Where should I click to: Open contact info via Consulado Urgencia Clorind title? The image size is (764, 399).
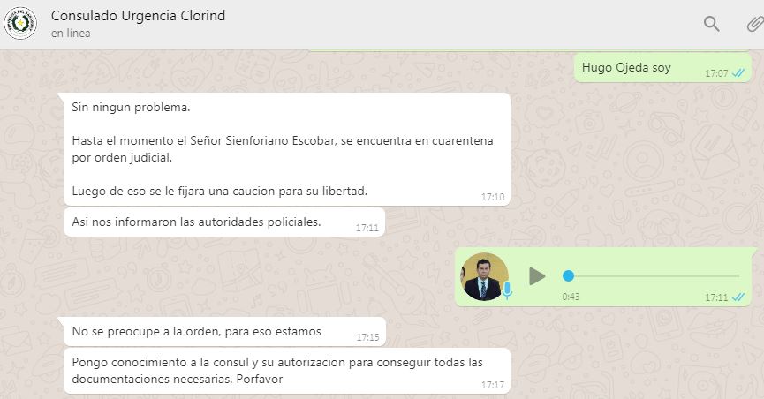pos(138,16)
